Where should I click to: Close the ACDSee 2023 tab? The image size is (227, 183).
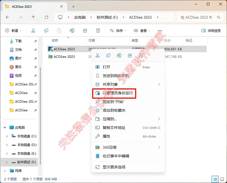(x=62, y=6)
